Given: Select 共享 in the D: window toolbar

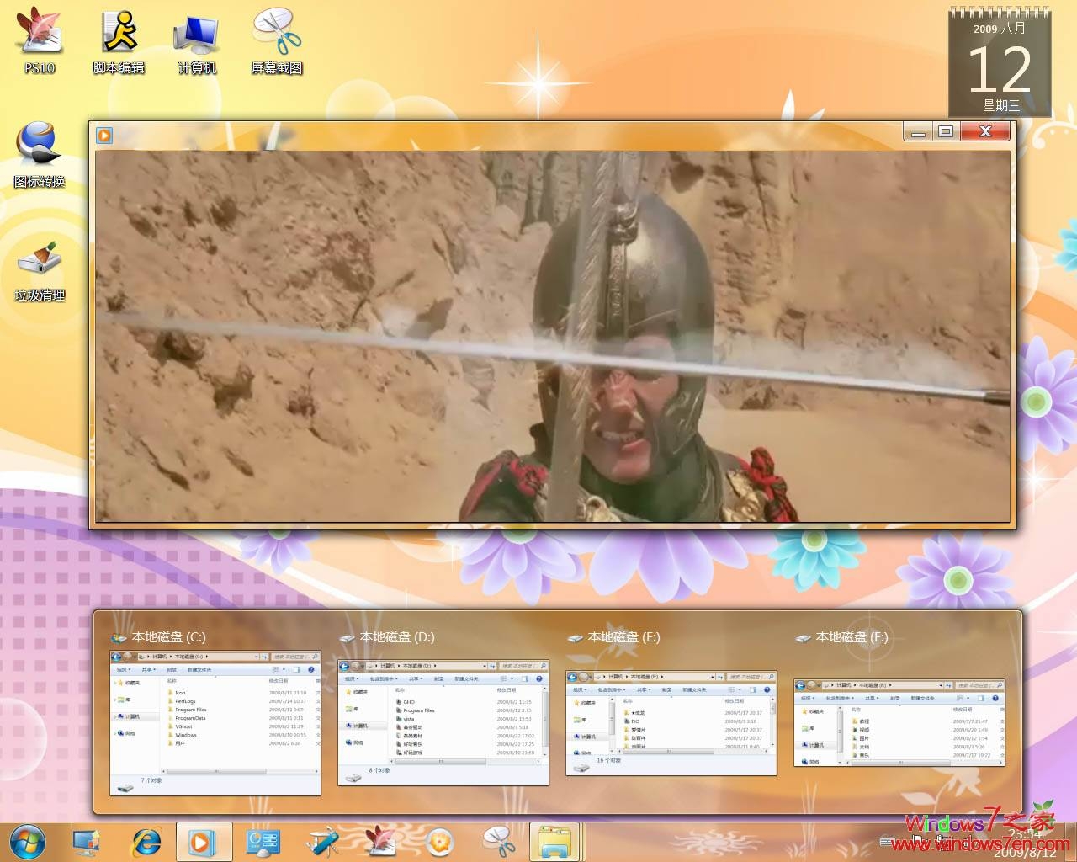Looking at the screenshot, I should pos(416,678).
